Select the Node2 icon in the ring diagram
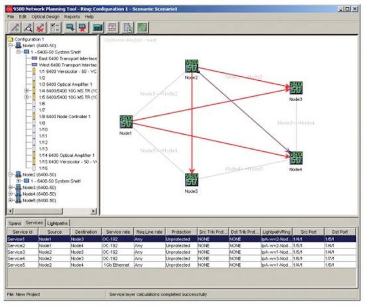Image resolution: width=365 pixels, height=306 pixels. coord(192,66)
